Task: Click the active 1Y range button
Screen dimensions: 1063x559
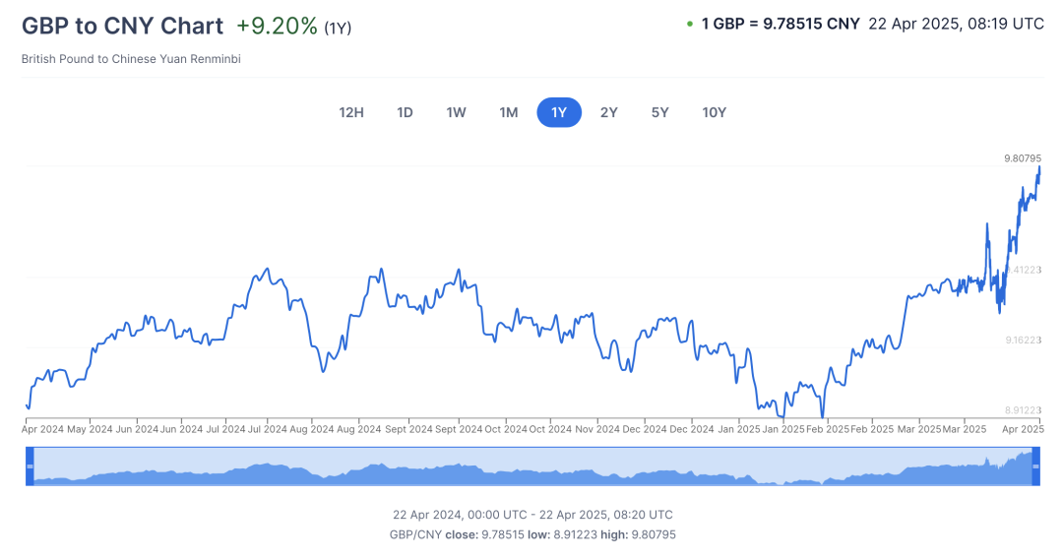Action: (559, 112)
